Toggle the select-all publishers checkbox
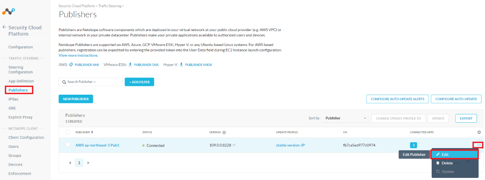The height and width of the screenshot is (180, 485). coord(68,132)
